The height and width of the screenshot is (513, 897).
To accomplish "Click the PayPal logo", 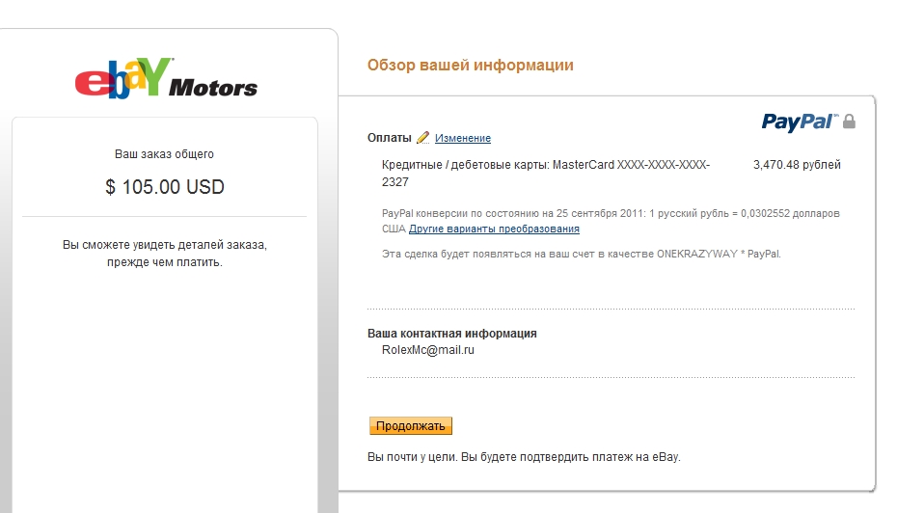I will [x=800, y=121].
